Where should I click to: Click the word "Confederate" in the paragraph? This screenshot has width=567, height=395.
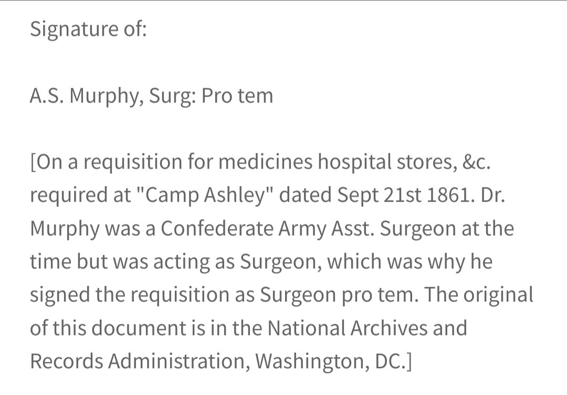[x=217, y=228]
